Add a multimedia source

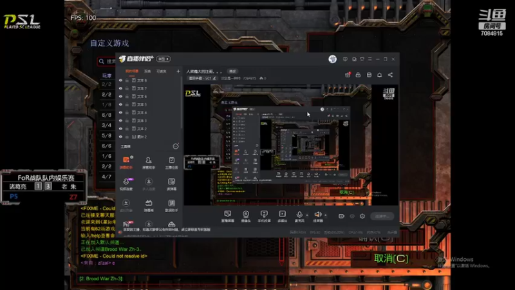[282, 217]
